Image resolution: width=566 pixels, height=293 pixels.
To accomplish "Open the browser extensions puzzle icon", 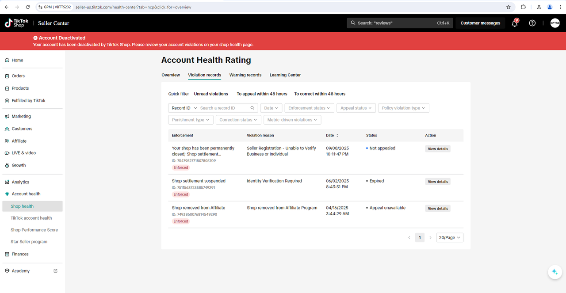I will coord(524,7).
